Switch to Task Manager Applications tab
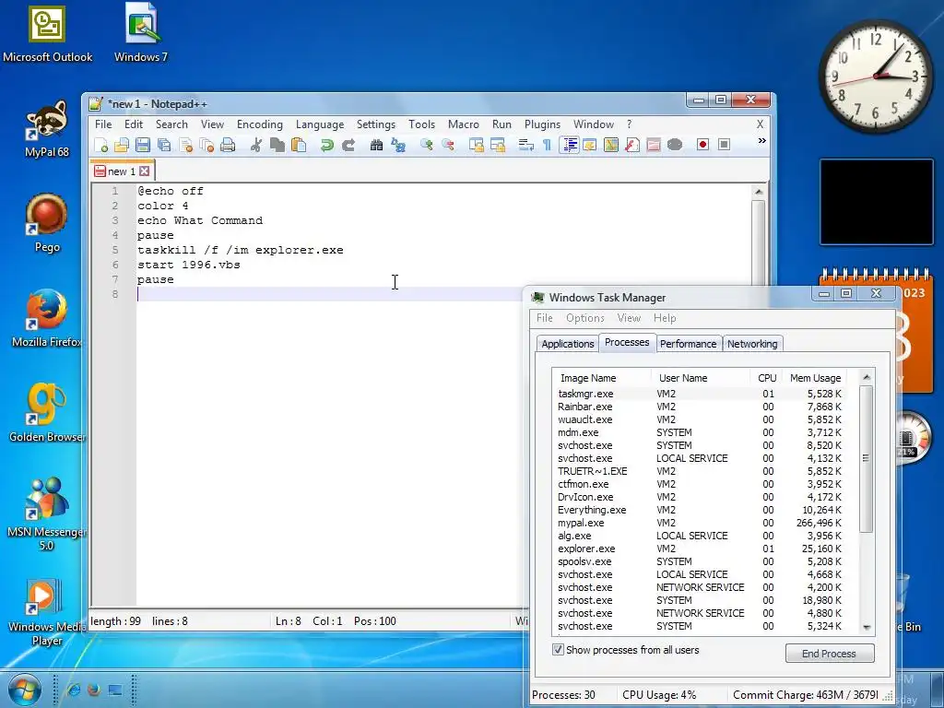This screenshot has height=708, width=944. point(567,344)
